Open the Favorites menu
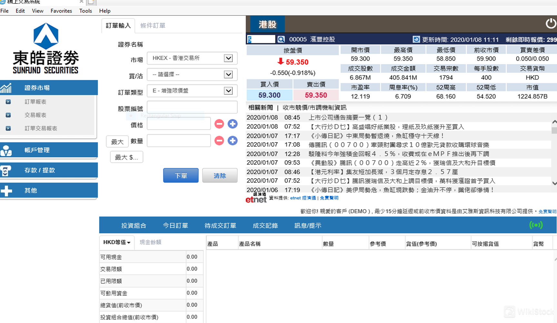Screen dimensions: 557x323 point(61,11)
